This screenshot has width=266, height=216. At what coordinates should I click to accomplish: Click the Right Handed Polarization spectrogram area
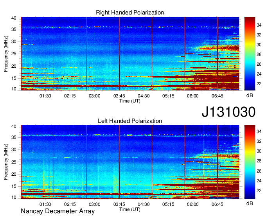(130, 54)
